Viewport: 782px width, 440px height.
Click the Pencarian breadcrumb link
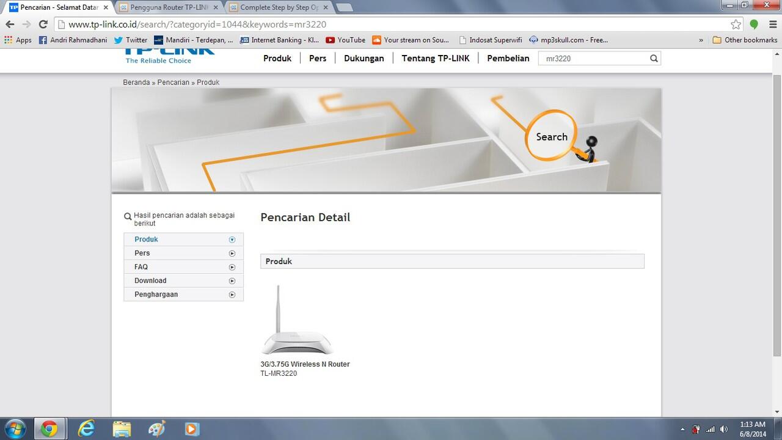click(x=174, y=82)
